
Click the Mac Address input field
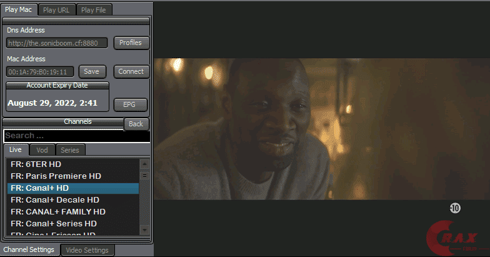(x=40, y=72)
